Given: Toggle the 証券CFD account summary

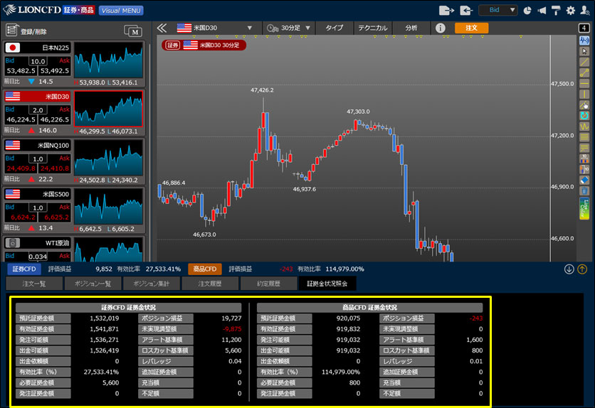Looking at the screenshot, I should point(22,269).
